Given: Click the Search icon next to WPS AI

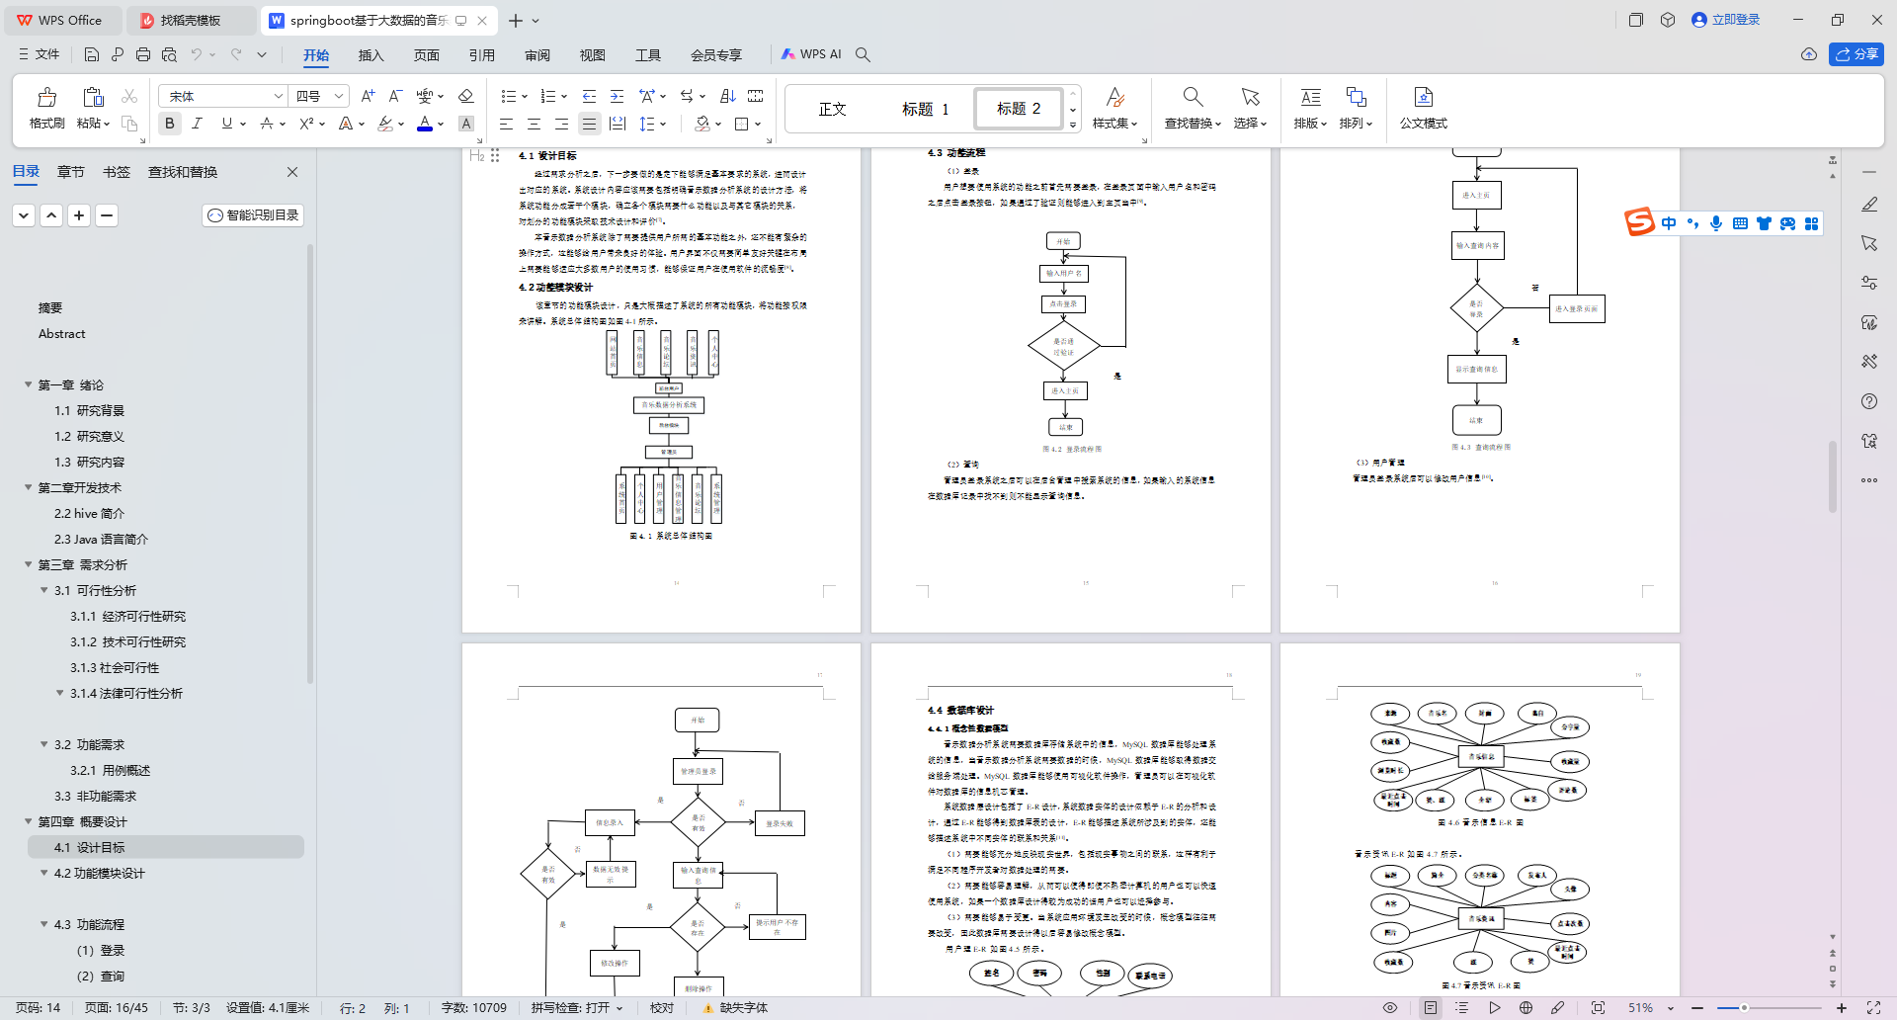Looking at the screenshot, I should (863, 54).
